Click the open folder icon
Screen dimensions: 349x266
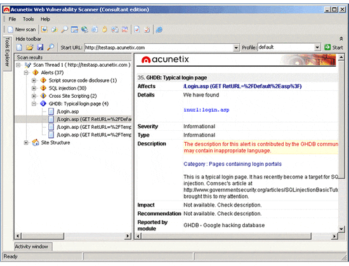[30, 47]
